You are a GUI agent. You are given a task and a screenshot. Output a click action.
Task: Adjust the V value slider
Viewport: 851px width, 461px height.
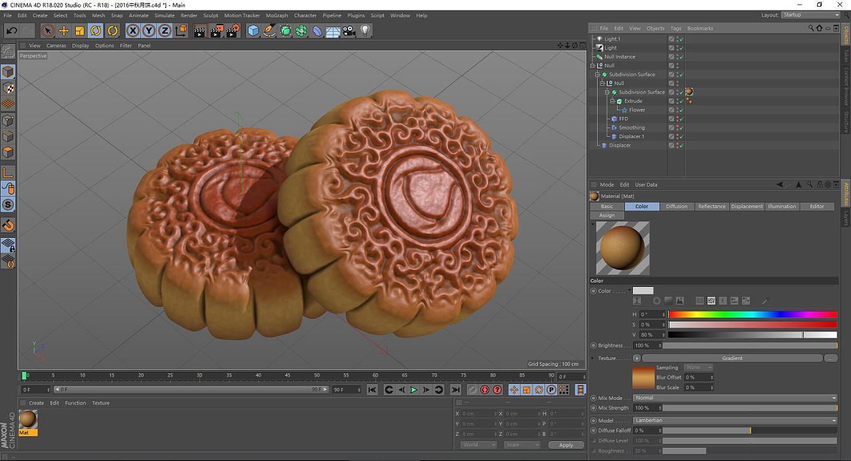tap(753, 335)
